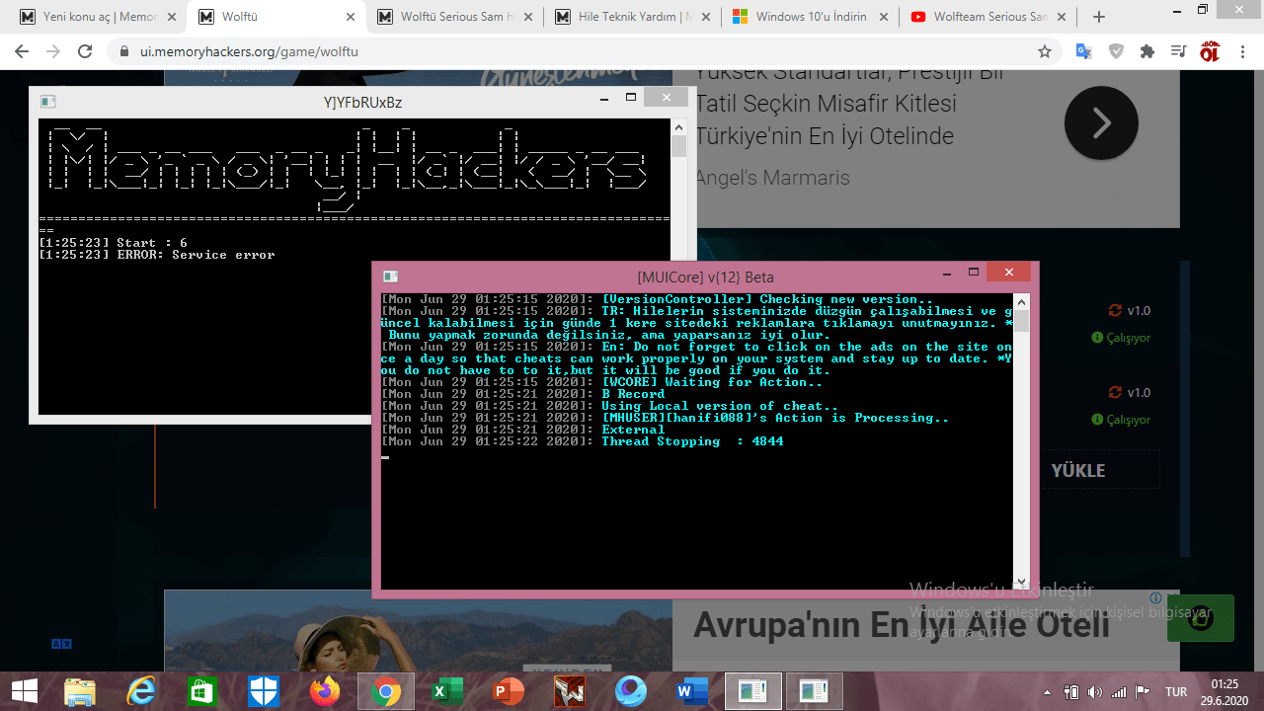This screenshot has height=711, width=1264.
Task: Click the 'Using Local version of cheat..' line
Action: click(x=610, y=406)
